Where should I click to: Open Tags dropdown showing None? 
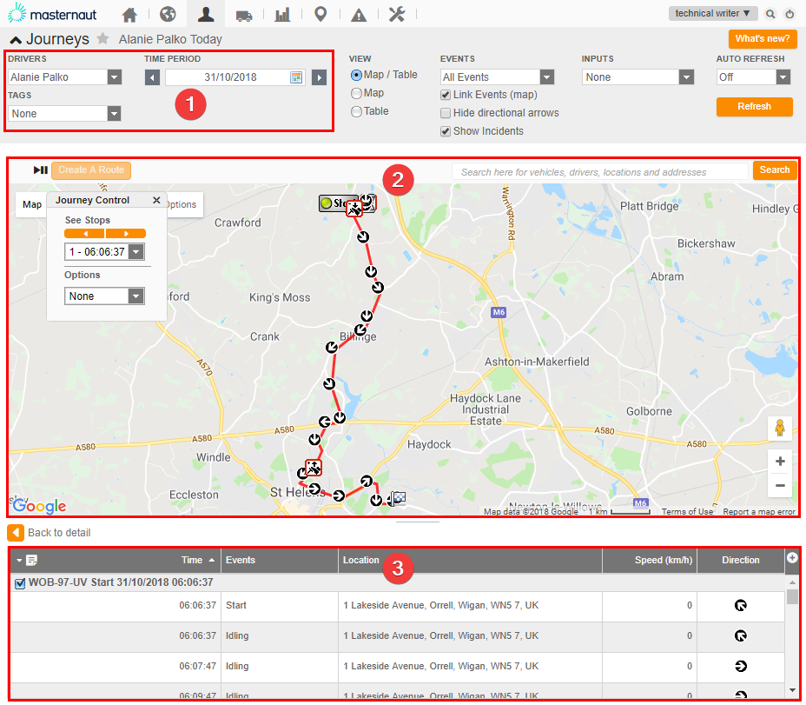point(65,114)
